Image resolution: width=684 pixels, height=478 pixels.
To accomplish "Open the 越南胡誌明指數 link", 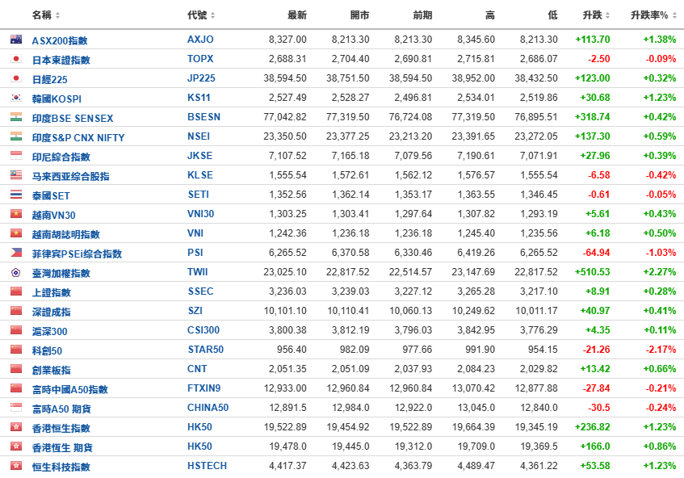I will point(65,234).
